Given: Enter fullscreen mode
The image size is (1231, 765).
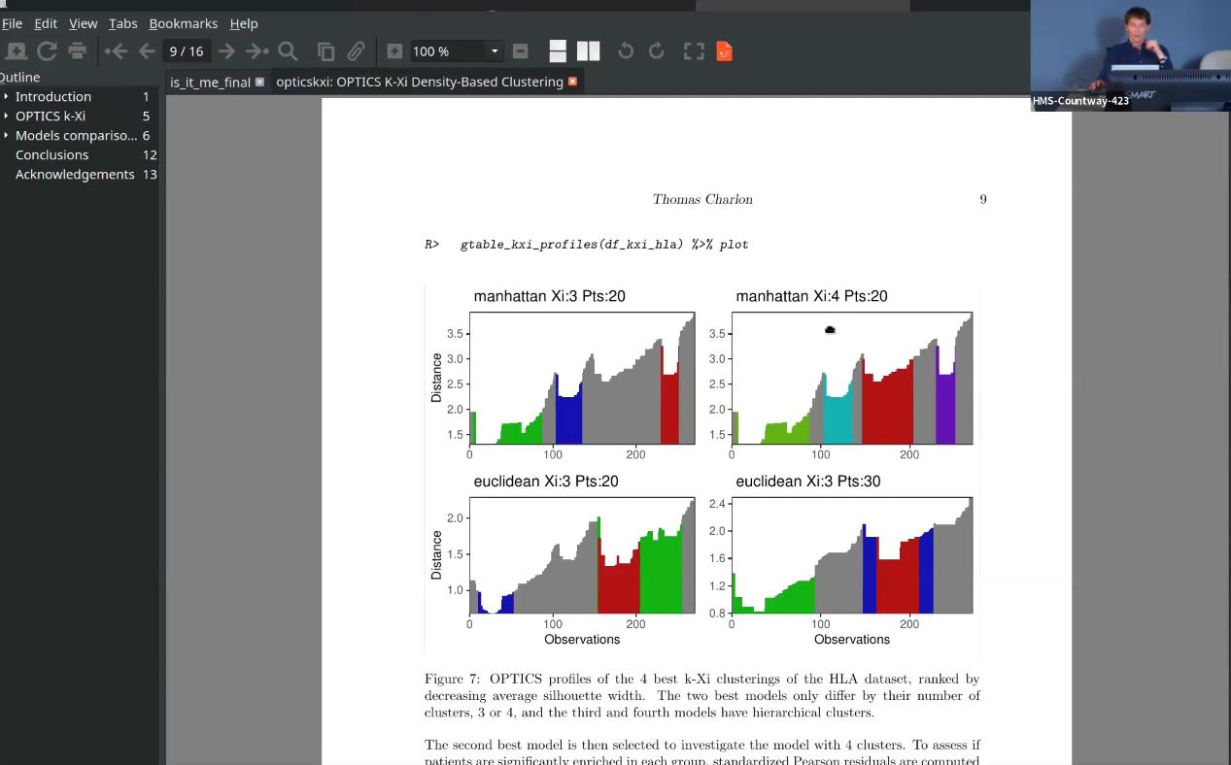Looking at the screenshot, I should [694, 51].
